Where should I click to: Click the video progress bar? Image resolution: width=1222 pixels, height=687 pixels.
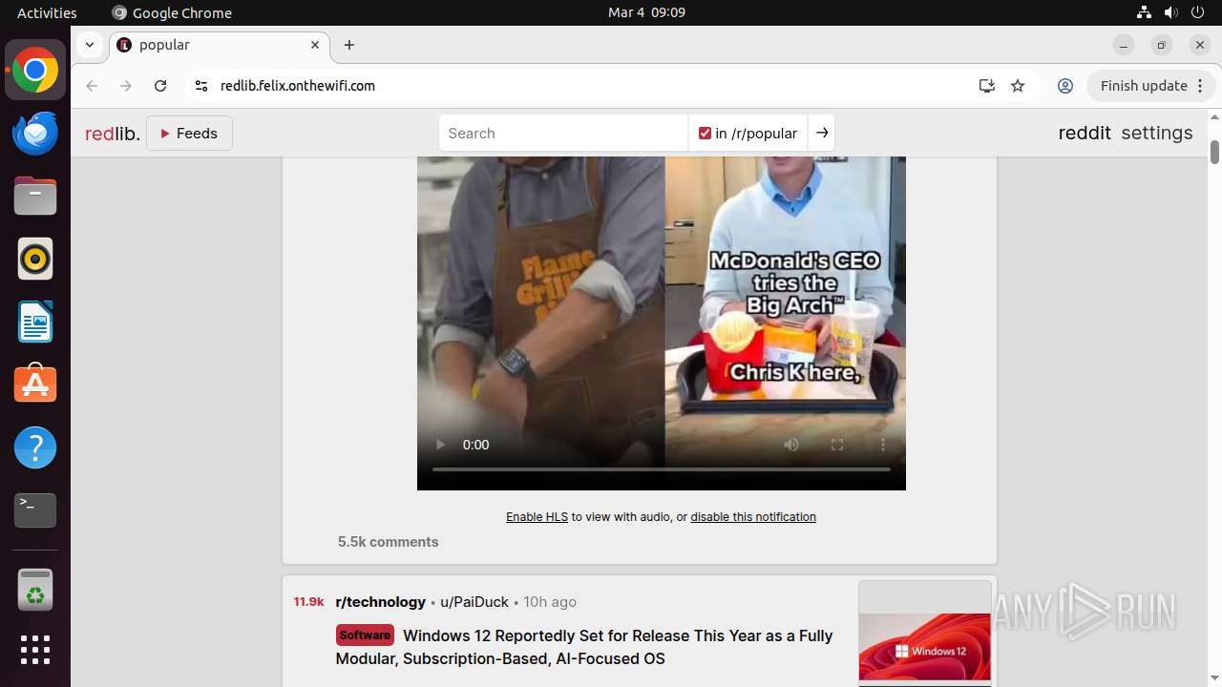click(662, 469)
